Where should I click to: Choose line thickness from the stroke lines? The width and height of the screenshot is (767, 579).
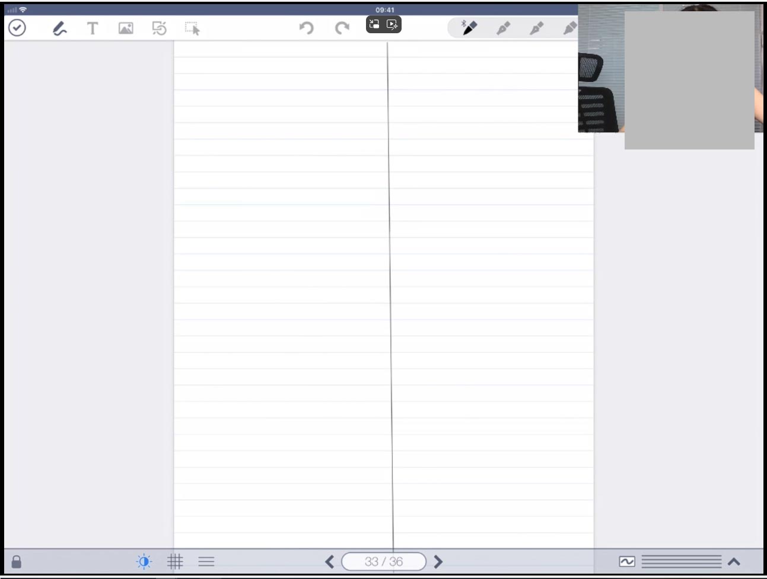click(682, 561)
